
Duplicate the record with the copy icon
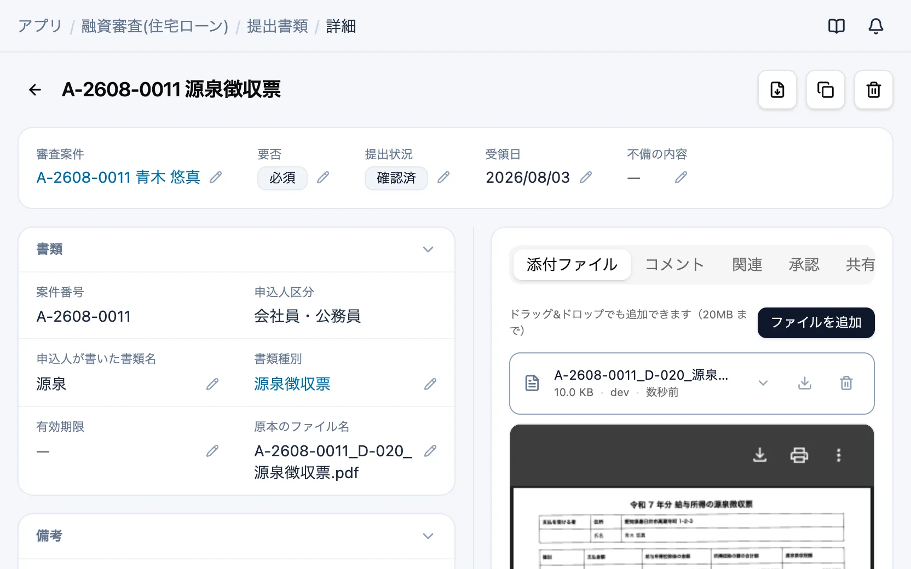tap(826, 90)
